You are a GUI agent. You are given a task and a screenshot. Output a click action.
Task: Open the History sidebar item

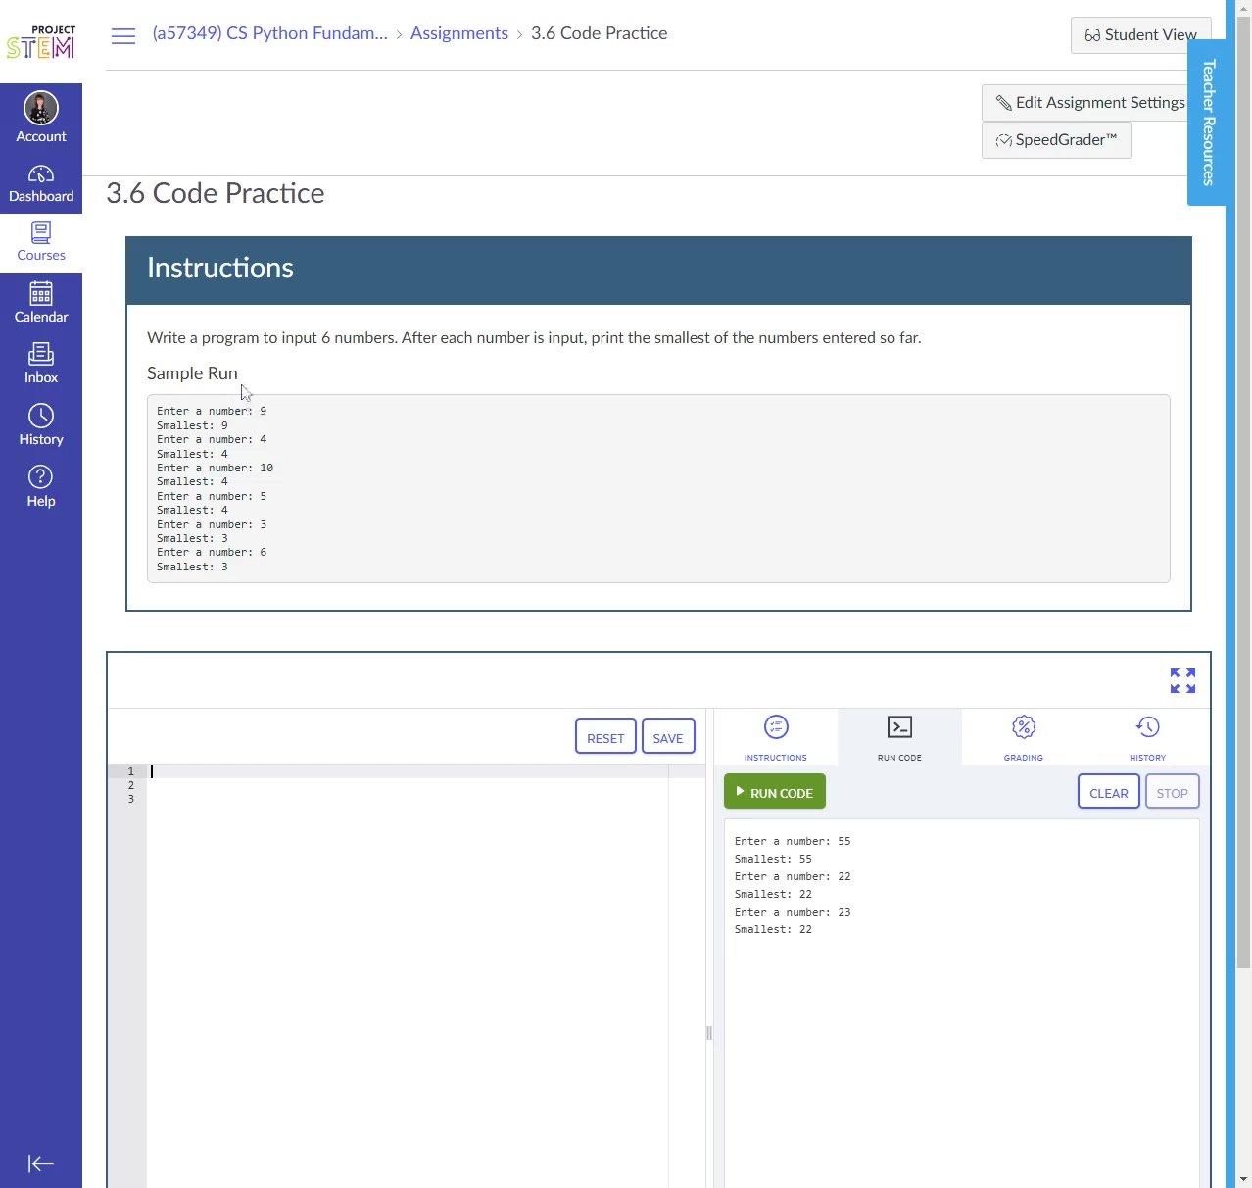pos(41,425)
